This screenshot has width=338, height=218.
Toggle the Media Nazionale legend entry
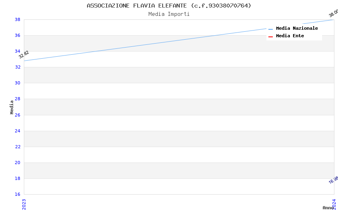click(x=297, y=29)
